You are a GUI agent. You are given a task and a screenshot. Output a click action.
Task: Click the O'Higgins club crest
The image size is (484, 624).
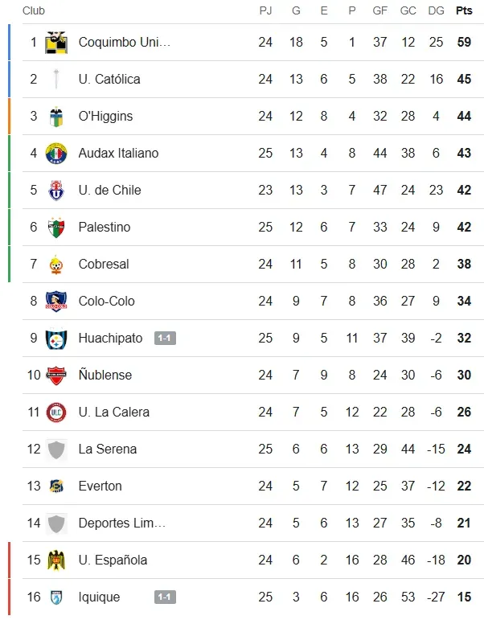coord(56,116)
